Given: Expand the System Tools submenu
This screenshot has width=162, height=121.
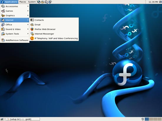Looking at the screenshot, I should click(15, 34).
